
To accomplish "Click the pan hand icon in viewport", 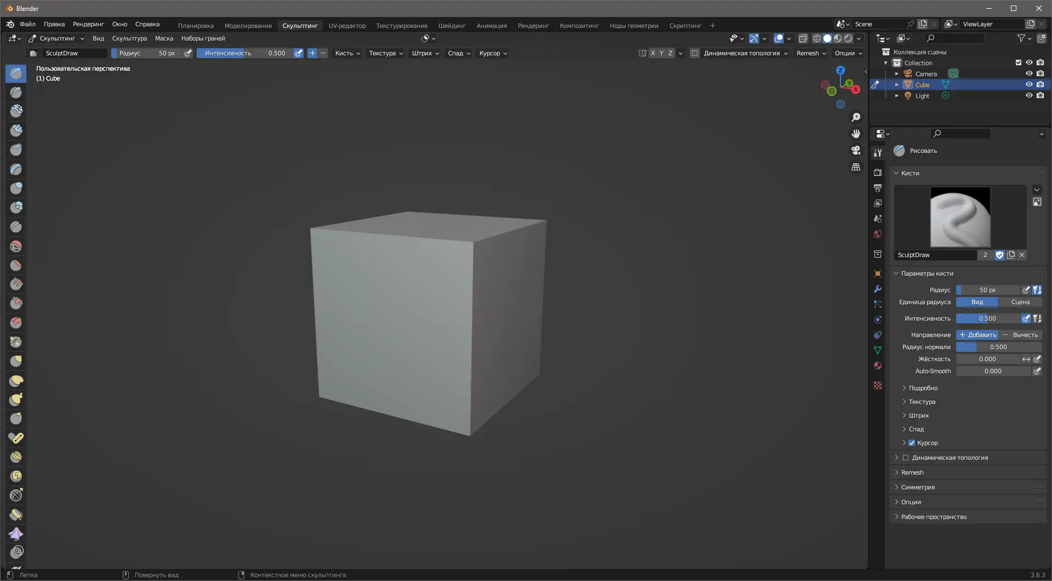I will pyautogui.click(x=855, y=134).
